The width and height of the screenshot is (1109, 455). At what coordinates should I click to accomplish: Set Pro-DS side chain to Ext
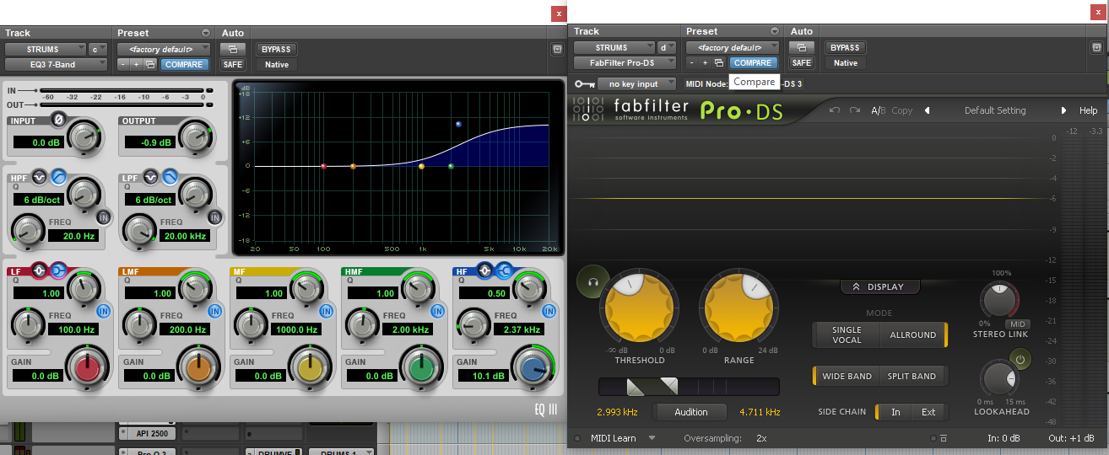coord(928,412)
